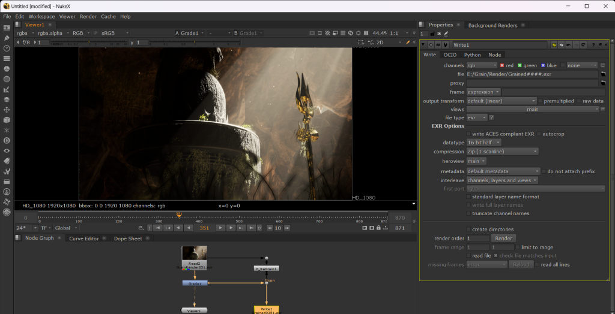Screen dimensions: 615x314
Task: Open the Channel nodes toolbar menu
Action: tap(6, 58)
